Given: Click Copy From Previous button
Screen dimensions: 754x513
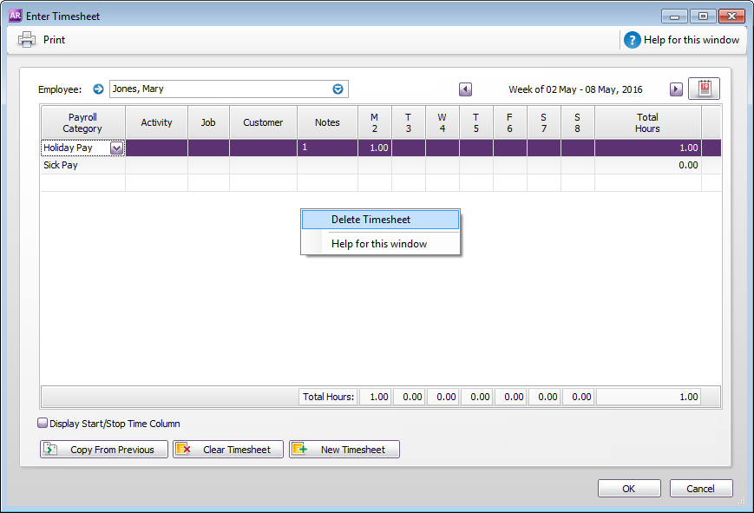Looking at the screenshot, I should [104, 450].
